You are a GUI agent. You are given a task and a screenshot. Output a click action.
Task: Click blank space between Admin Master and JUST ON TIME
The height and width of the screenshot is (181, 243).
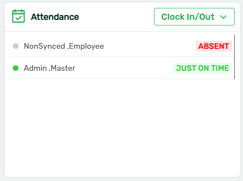click(124, 68)
